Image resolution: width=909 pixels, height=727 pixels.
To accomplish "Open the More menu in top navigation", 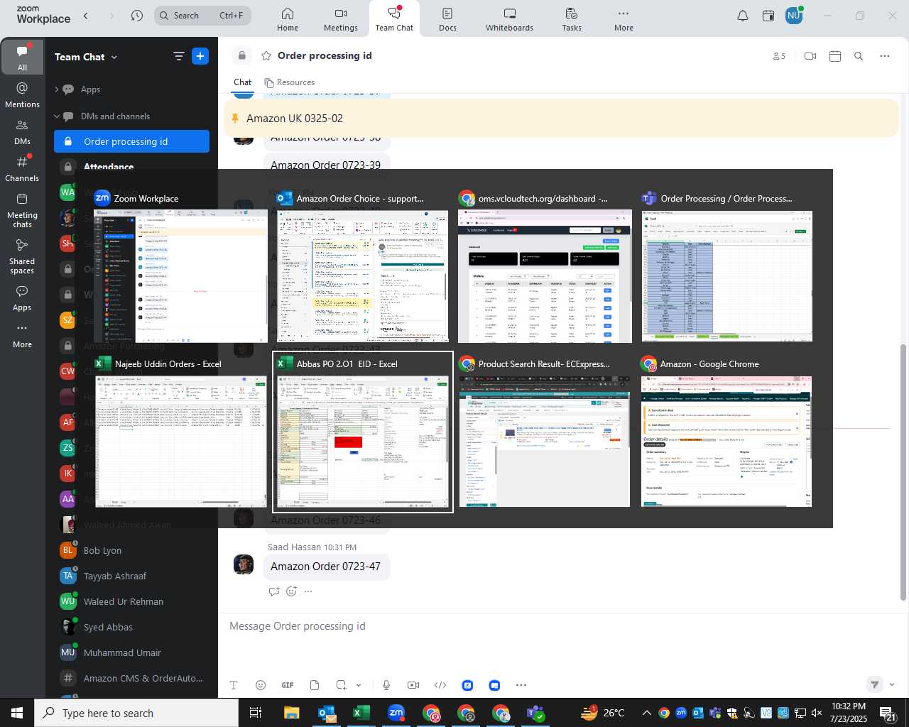I will pyautogui.click(x=624, y=19).
